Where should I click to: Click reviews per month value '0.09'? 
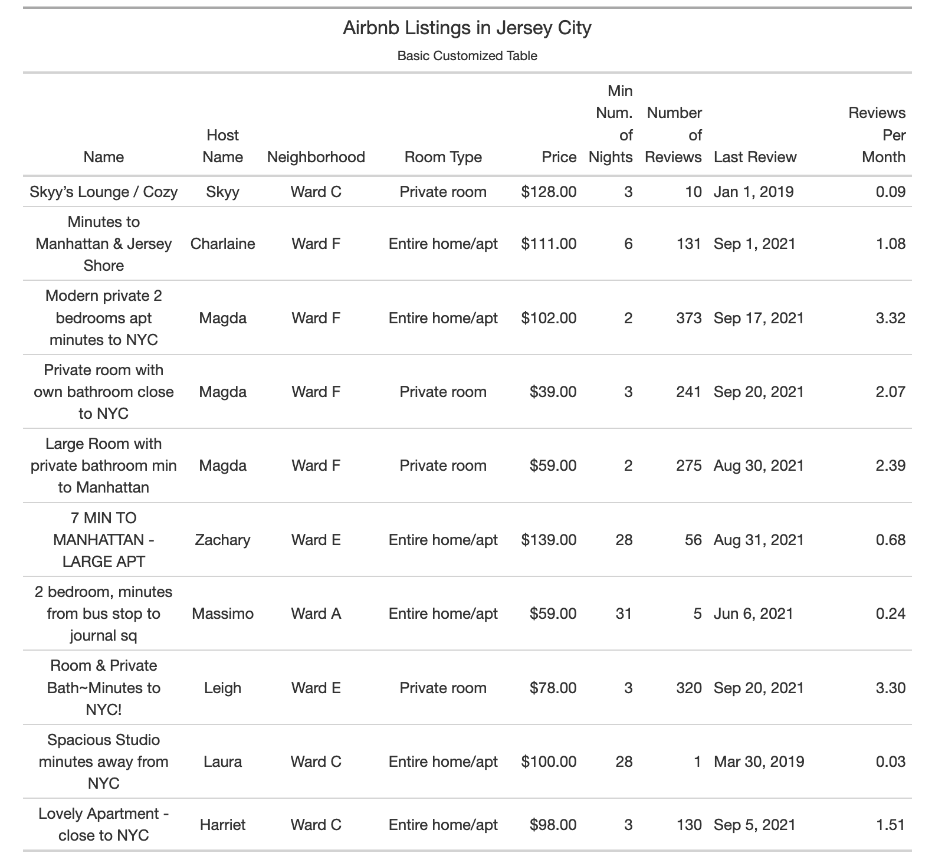(x=891, y=192)
